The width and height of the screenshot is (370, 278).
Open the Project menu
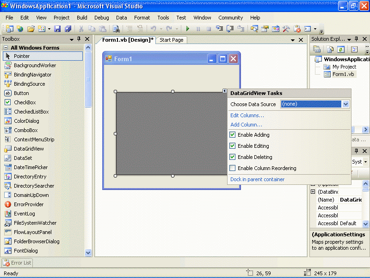pyautogui.click(x=62, y=18)
